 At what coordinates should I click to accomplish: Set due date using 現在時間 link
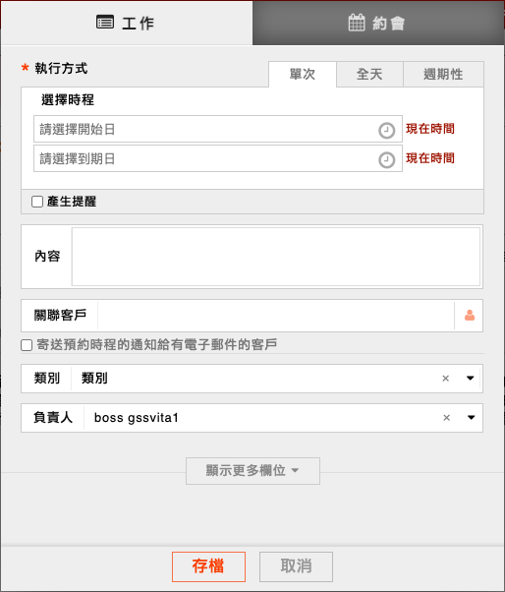tap(430, 158)
